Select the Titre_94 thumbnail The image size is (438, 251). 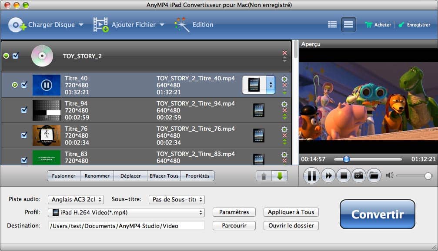[x=47, y=110]
